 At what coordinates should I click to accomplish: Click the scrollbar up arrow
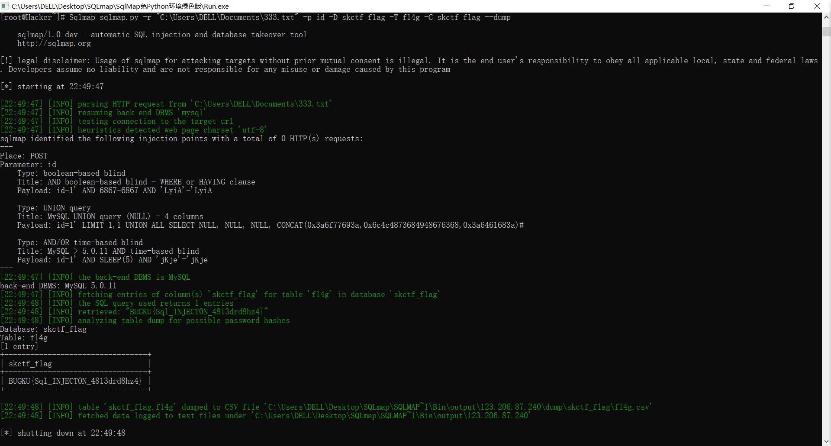826,17
